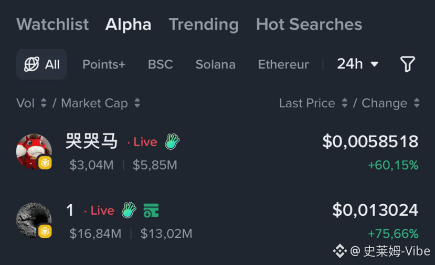Toggle Market Cap sort arrows

[x=137, y=103]
